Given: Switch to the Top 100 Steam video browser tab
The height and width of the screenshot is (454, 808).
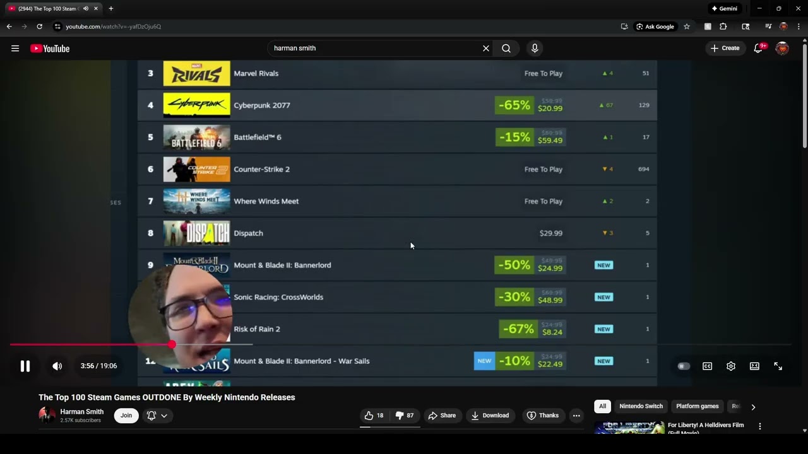Looking at the screenshot, I should coord(53,9).
